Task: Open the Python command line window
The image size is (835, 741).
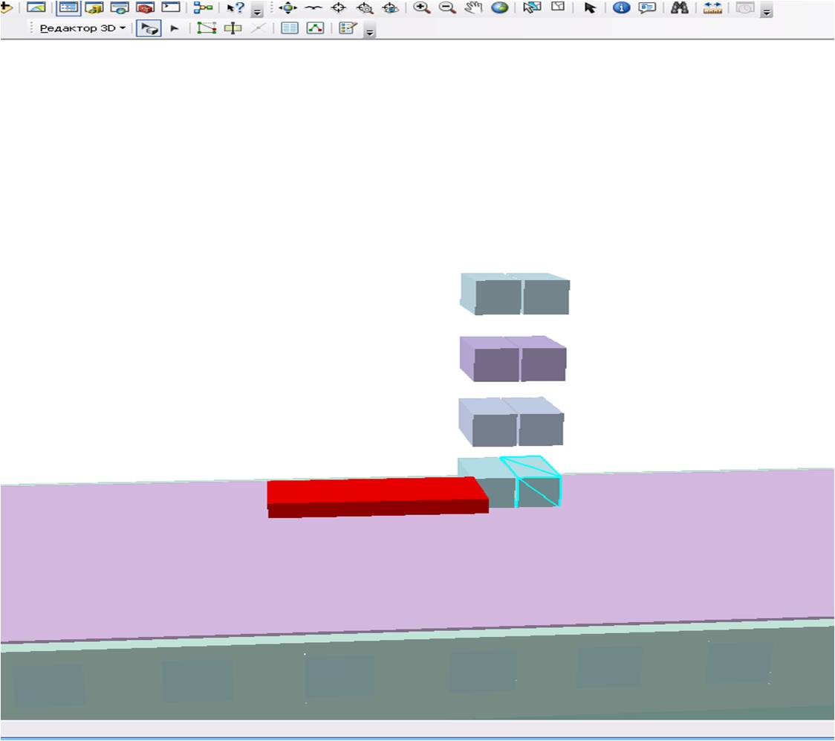Action: [x=170, y=7]
